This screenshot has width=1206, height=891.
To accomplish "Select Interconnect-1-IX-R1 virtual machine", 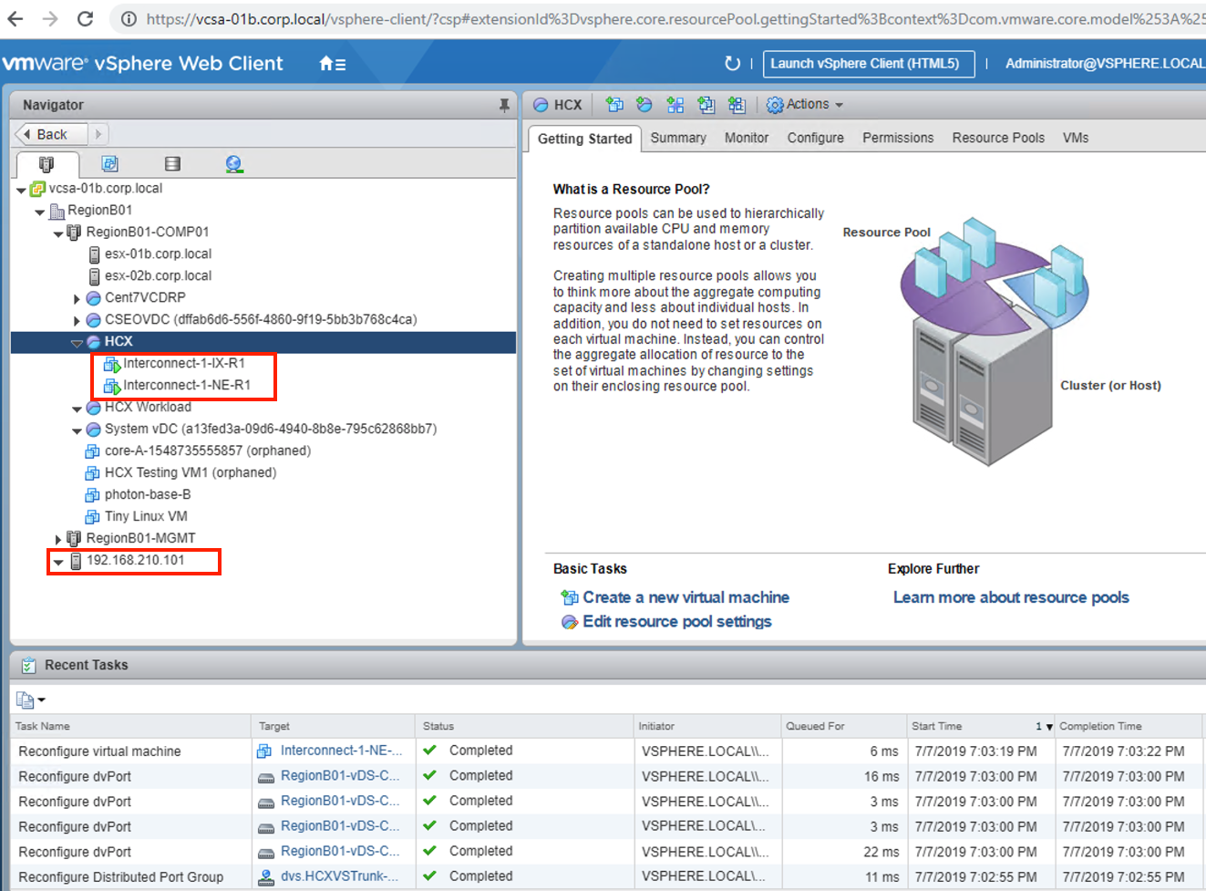I will (183, 363).
